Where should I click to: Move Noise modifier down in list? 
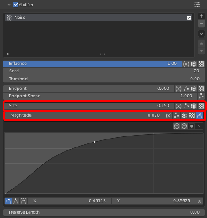coord(201,51)
